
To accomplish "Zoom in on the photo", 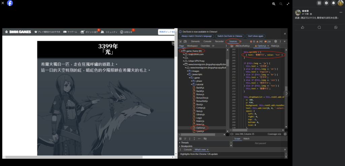I will tap(274, 4).
